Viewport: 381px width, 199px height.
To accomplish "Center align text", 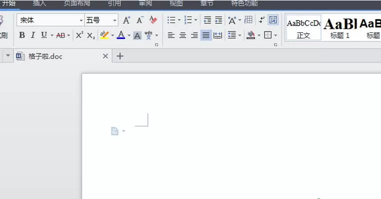I will (x=182, y=35).
